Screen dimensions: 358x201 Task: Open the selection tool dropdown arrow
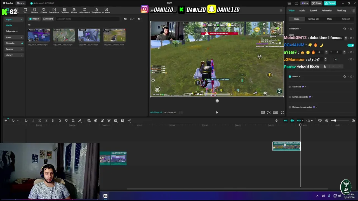(17, 121)
